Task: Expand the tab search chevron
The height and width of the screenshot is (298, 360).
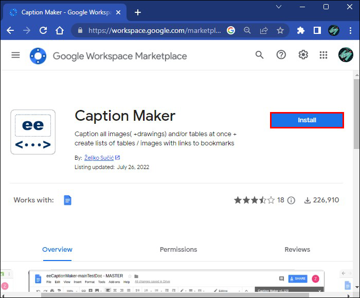Action: 279,7
